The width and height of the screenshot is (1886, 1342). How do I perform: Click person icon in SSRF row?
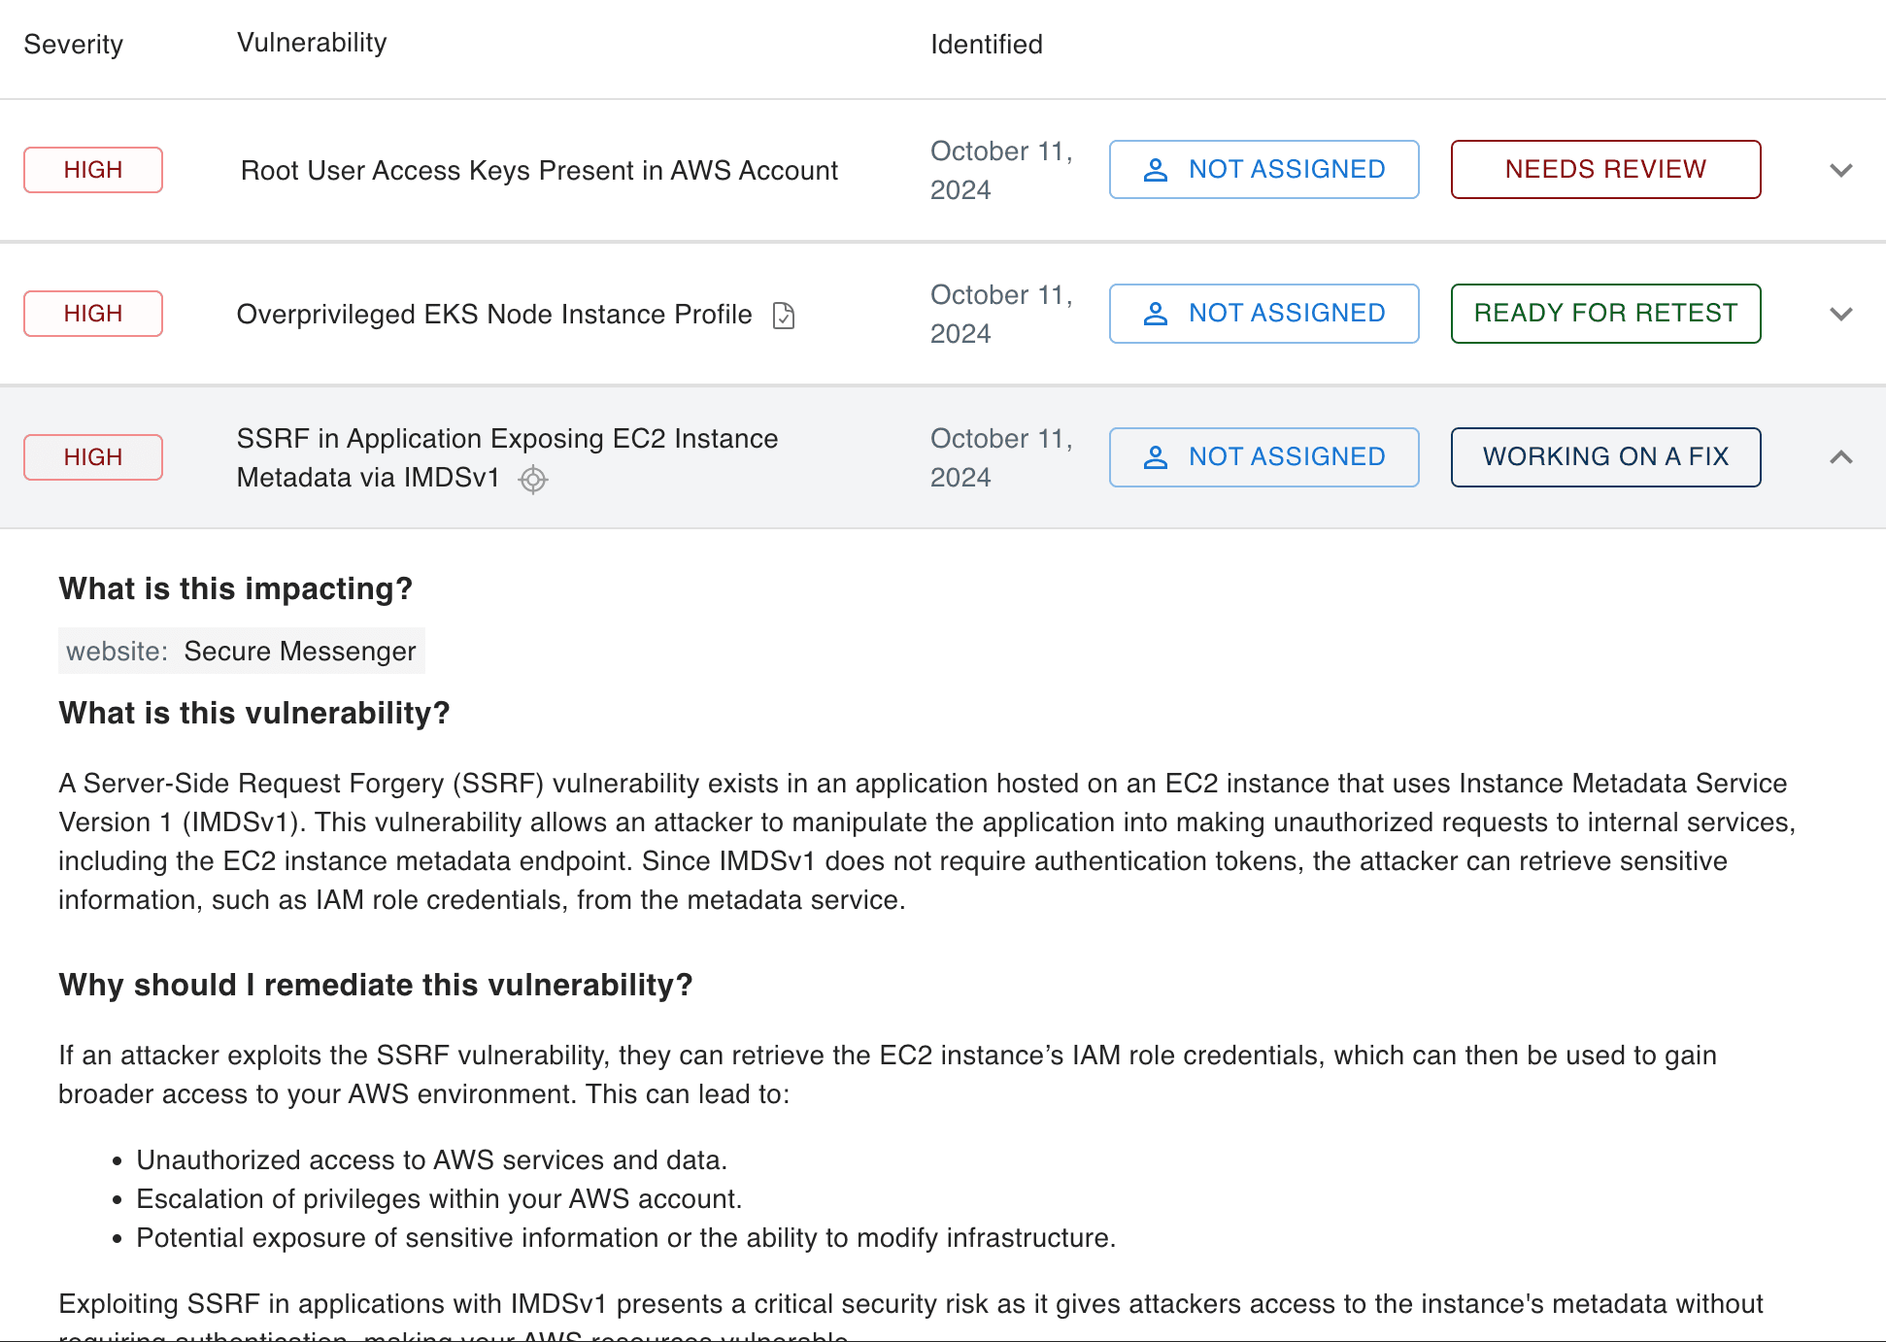(1156, 457)
